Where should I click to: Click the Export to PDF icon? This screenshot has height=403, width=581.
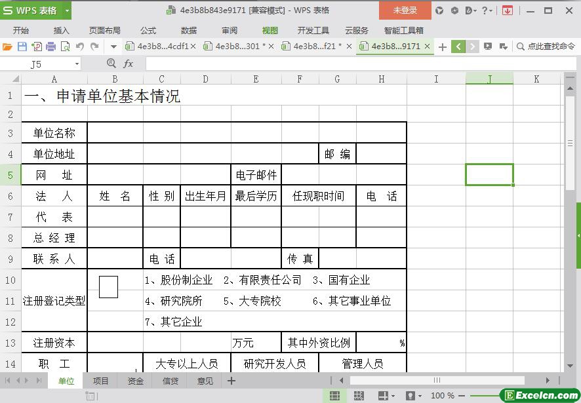click(x=36, y=47)
